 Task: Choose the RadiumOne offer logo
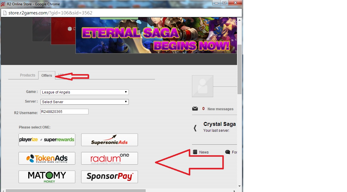pyautogui.click(x=110, y=158)
